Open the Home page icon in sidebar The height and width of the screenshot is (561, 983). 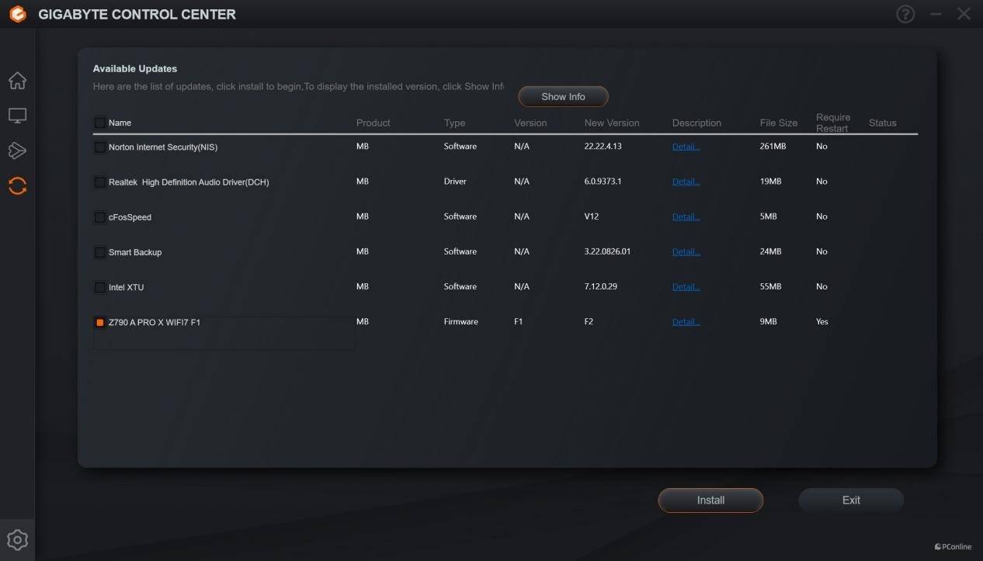tap(17, 81)
